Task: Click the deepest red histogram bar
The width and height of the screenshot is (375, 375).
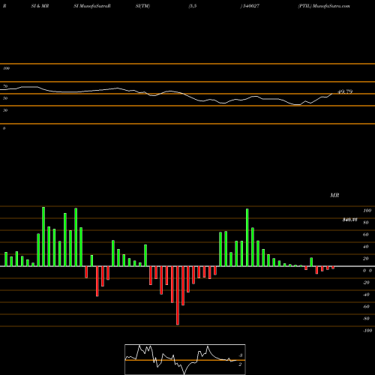Action: (178, 295)
